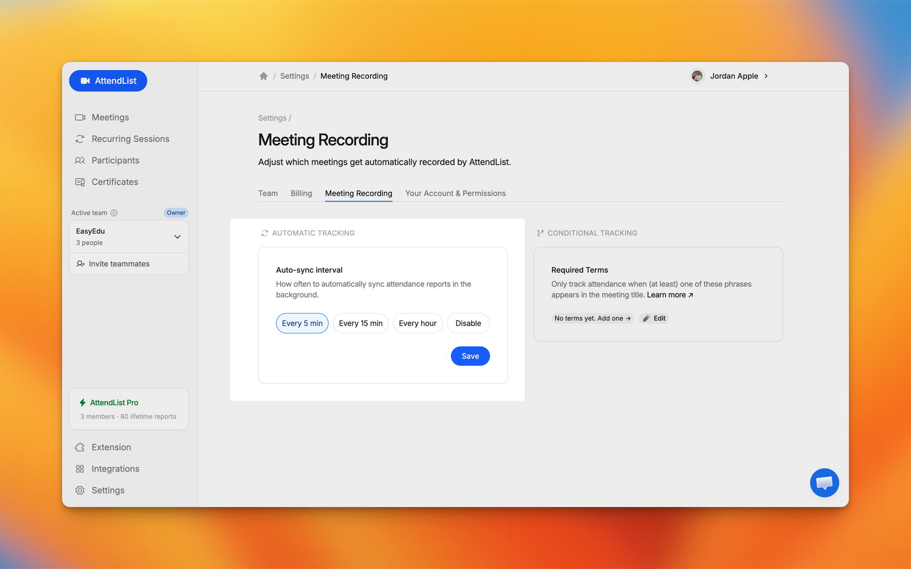Click Jordan Apple's avatar

697,76
